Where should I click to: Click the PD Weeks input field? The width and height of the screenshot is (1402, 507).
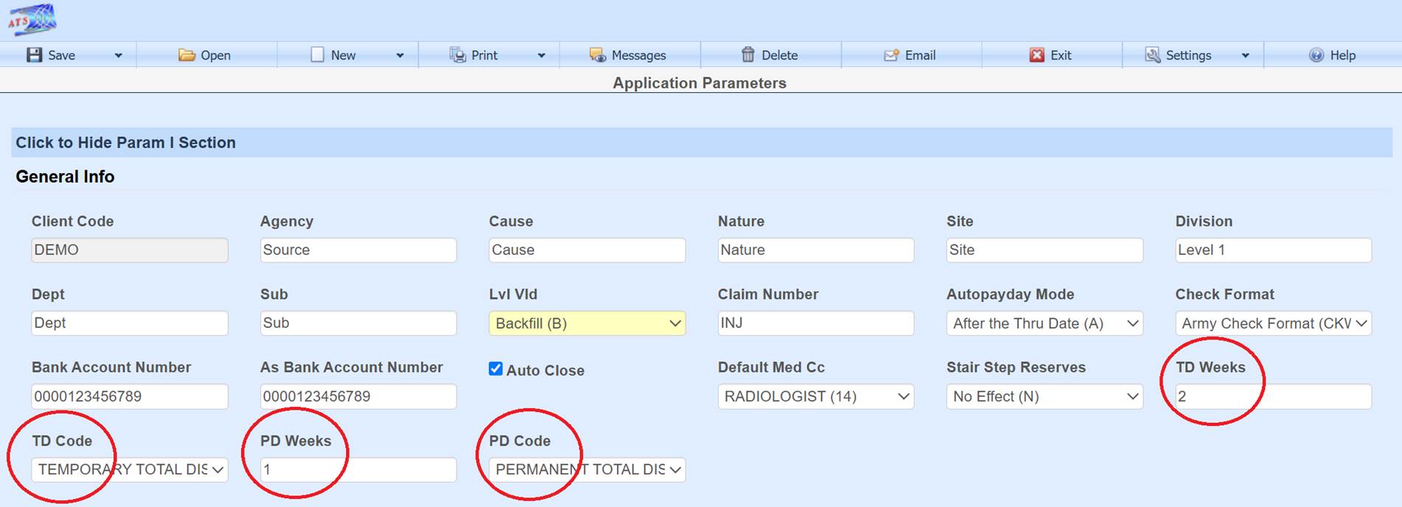358,469
